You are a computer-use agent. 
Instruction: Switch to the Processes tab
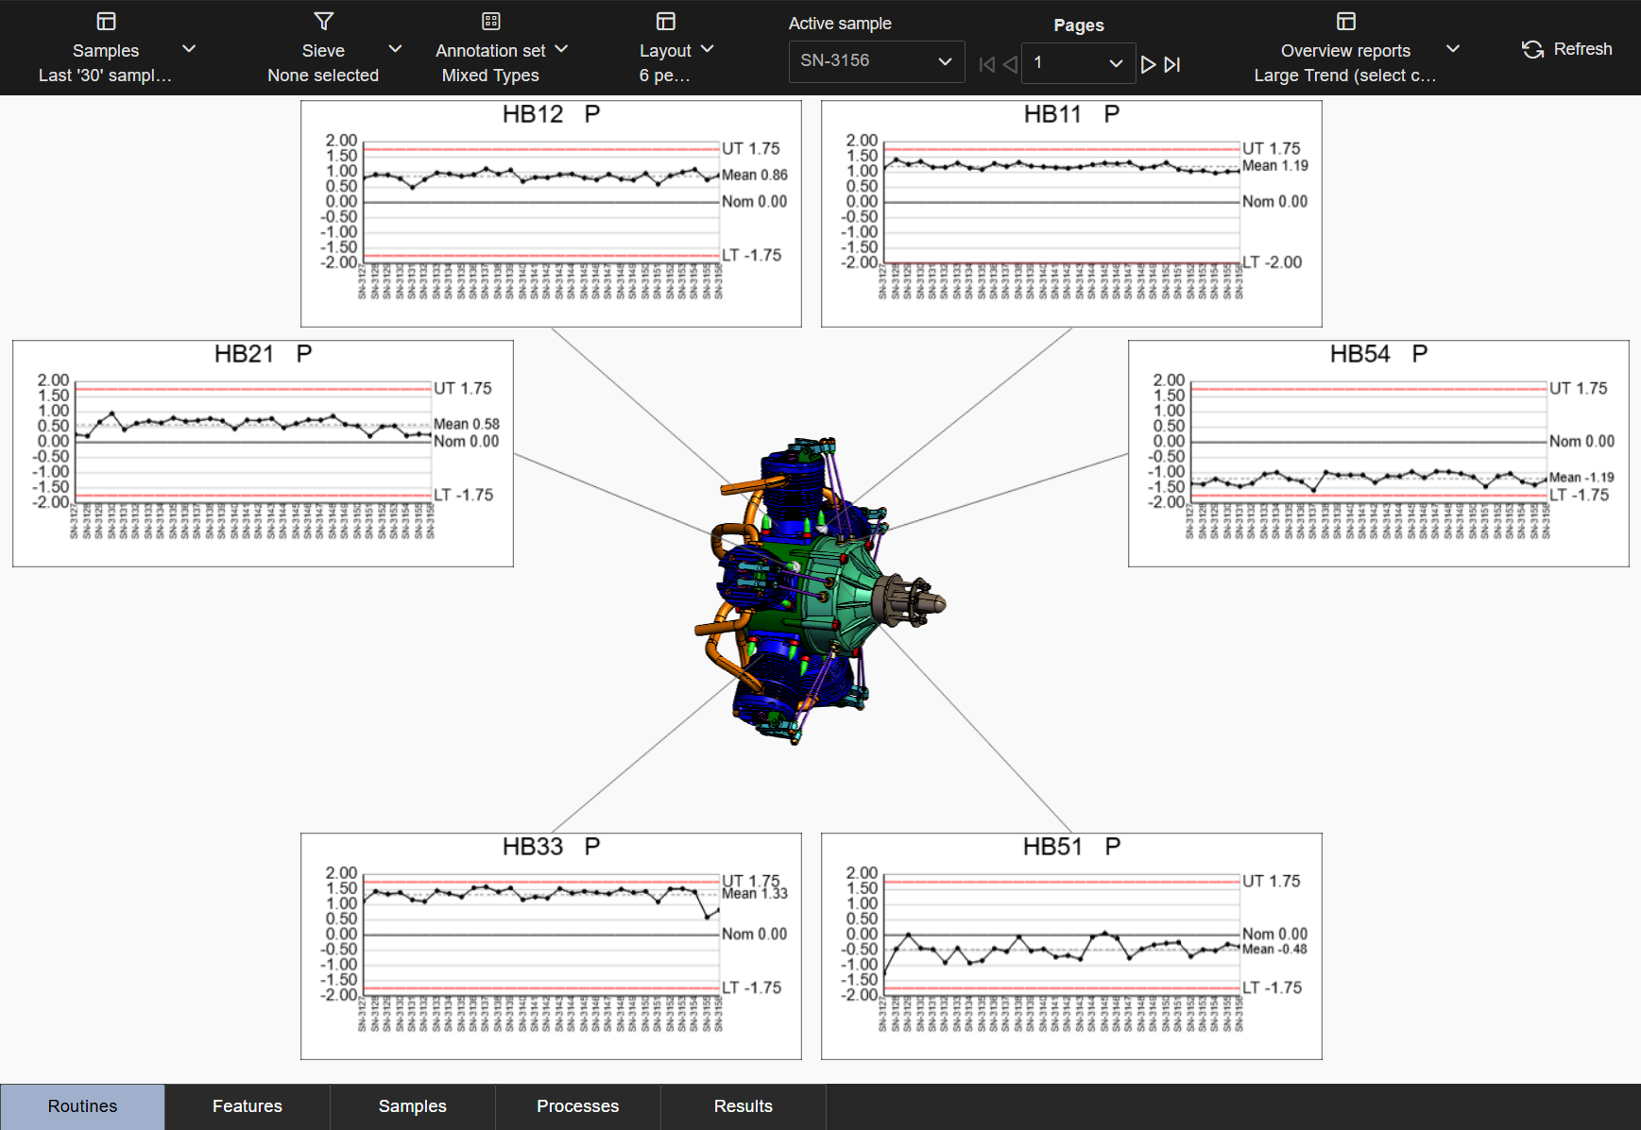point(577,1106)
